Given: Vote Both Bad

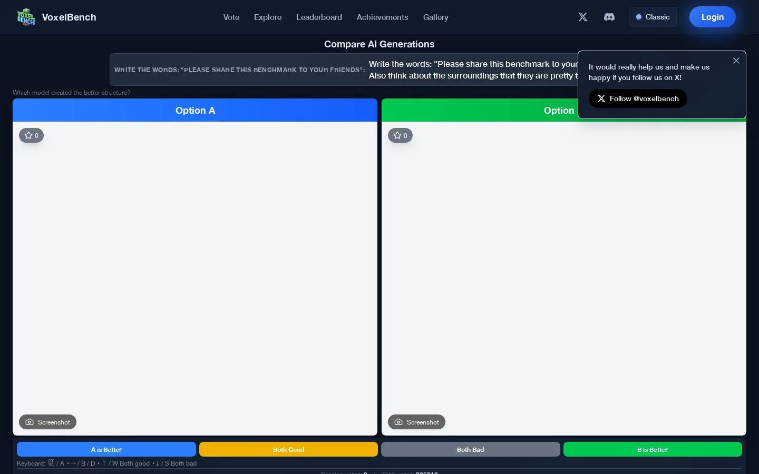Looking at the screenshot, I should 471,449.
